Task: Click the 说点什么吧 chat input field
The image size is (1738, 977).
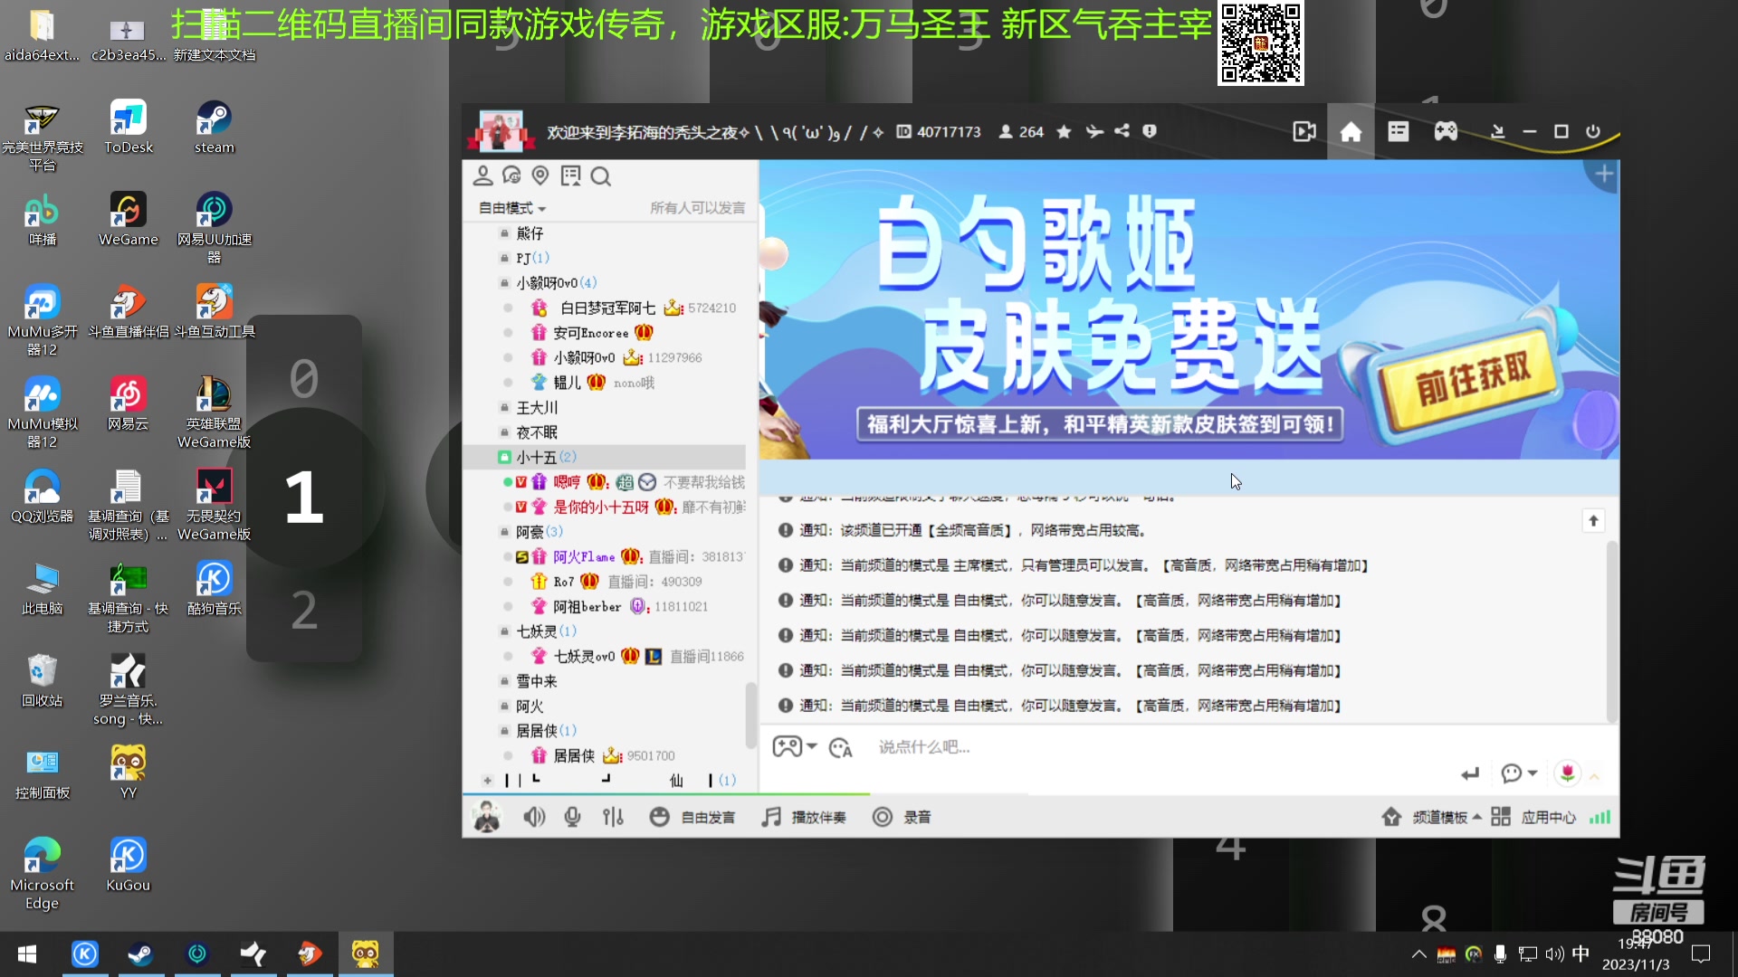Action: tap(996, 747)
